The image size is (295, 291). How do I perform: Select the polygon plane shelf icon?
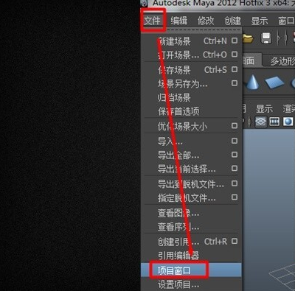pyautogui.click(x=274, y=83)
